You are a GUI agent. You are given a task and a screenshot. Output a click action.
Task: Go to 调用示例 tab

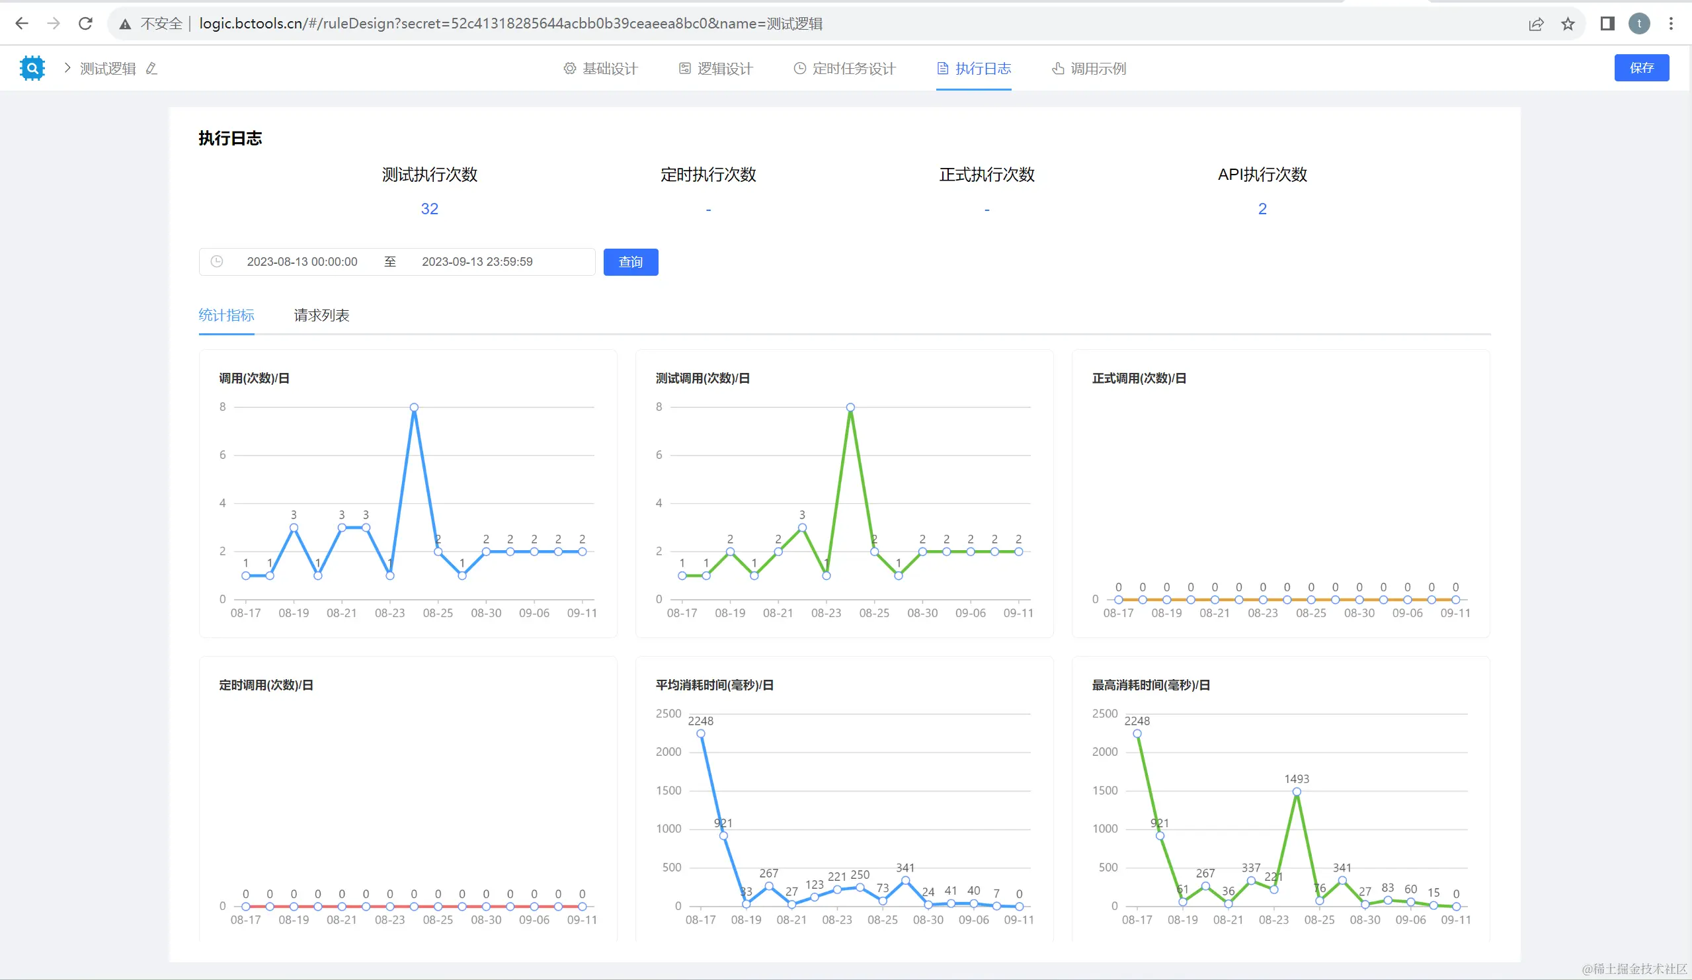click(x=1088, y=69)
